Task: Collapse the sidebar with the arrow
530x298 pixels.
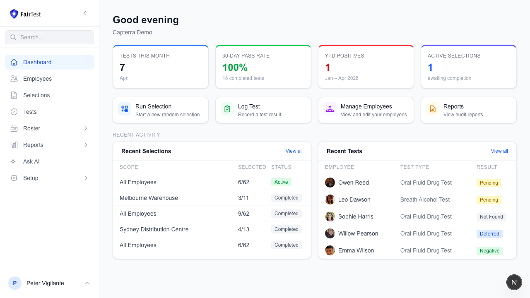Action: point(85,13)
